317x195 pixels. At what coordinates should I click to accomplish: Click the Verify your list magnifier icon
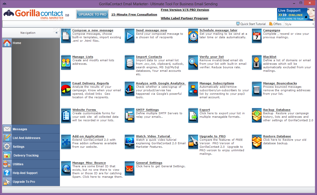(193, 62)
